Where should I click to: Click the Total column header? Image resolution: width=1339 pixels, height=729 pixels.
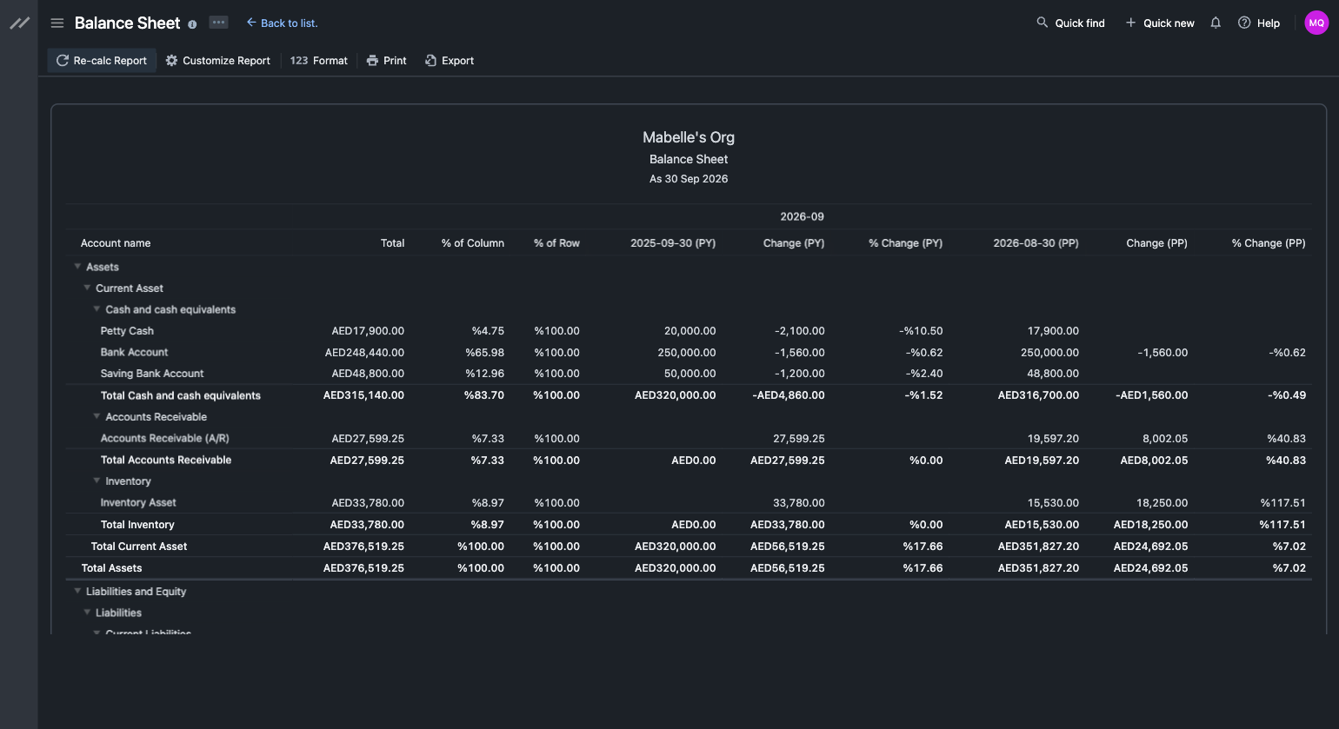[x=392, y=243]
